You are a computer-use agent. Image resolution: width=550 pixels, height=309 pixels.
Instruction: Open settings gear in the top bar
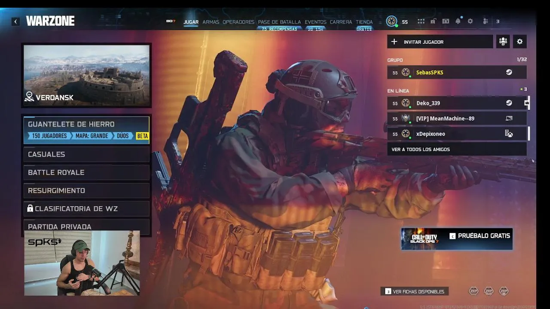coord(470,21)
